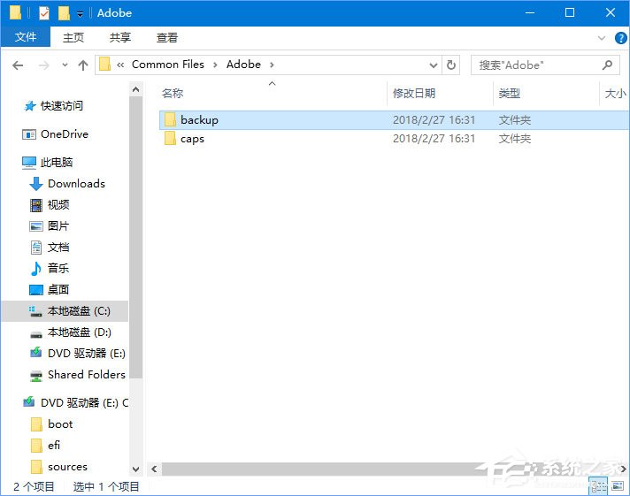630x496 pixels.
Task: Click the backup folder icon
Action: pos(170,119)
